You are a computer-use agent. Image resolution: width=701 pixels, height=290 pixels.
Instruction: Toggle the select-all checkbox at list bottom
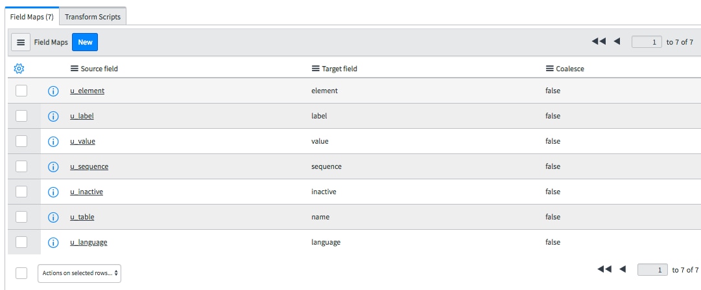[x=21, y=273]
